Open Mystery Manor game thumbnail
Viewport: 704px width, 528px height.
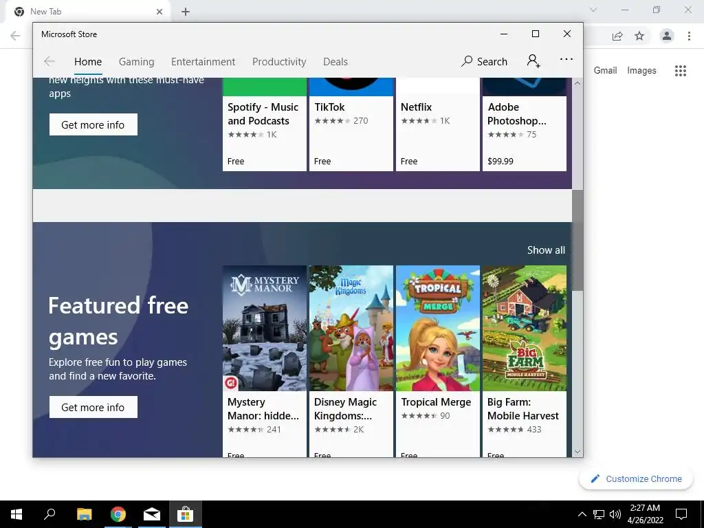tap(265, 328)
